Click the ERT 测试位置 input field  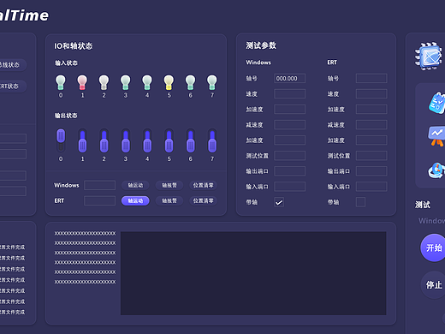(x=371, y=156)
